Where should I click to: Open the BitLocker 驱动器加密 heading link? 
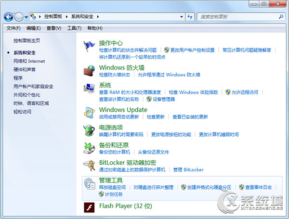[128, 163]
